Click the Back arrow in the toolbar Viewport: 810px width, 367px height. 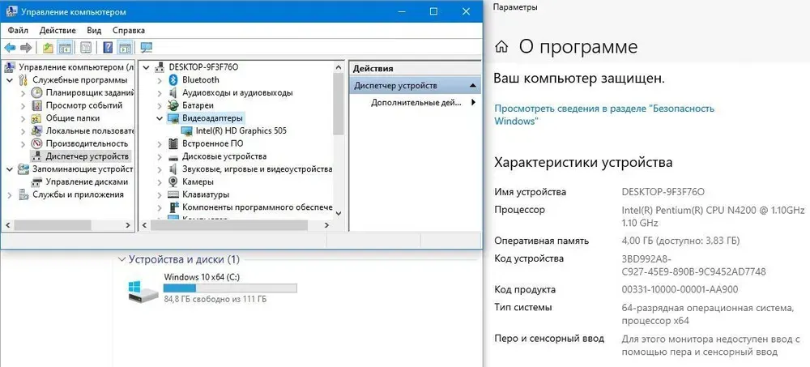(10, 48)
